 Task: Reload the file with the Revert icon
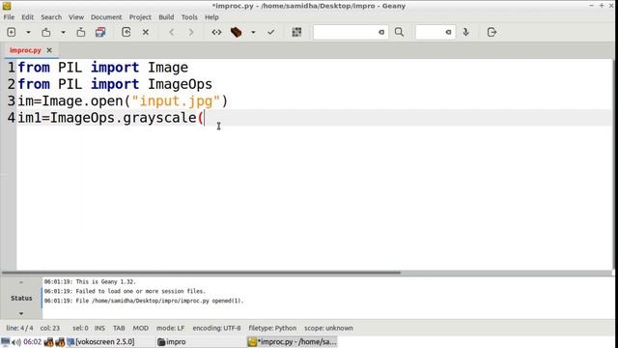pyautogui.click(x=126, y=32)
